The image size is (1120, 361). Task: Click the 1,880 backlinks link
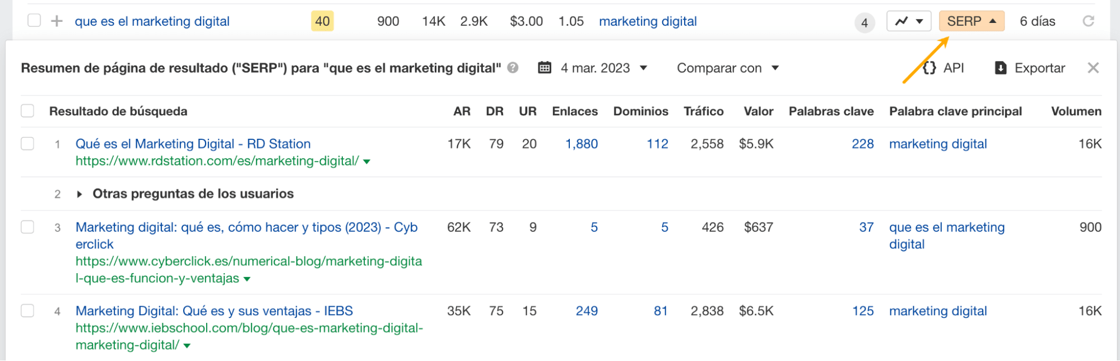pyautogui.click(x=582, y=143)
